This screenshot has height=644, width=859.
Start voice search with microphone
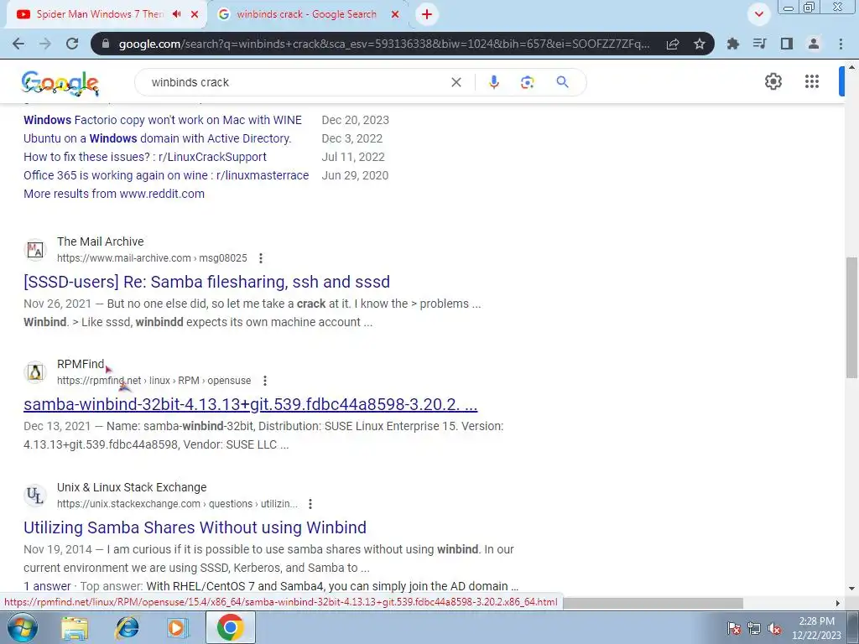(x=493, y=82)
